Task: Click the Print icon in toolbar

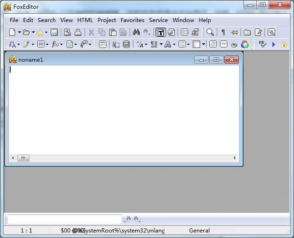Action: click(78, 32)
